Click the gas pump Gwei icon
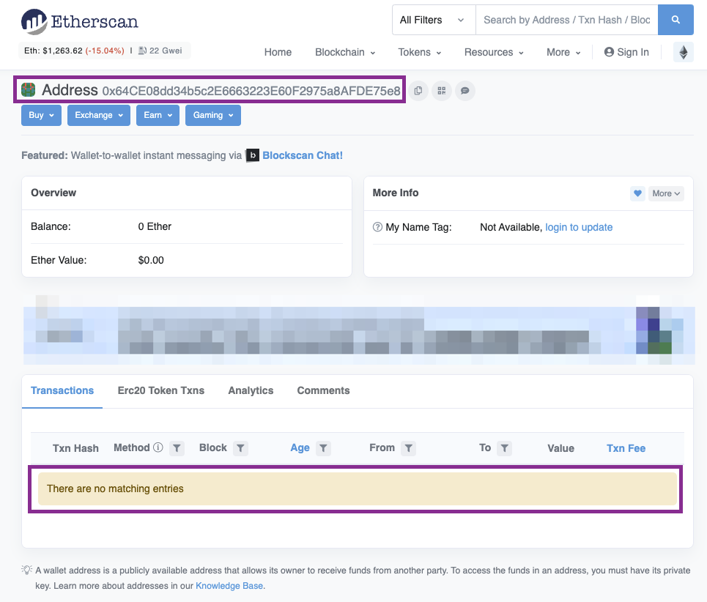The image size is (707, 602). click(x=142, y=51)
